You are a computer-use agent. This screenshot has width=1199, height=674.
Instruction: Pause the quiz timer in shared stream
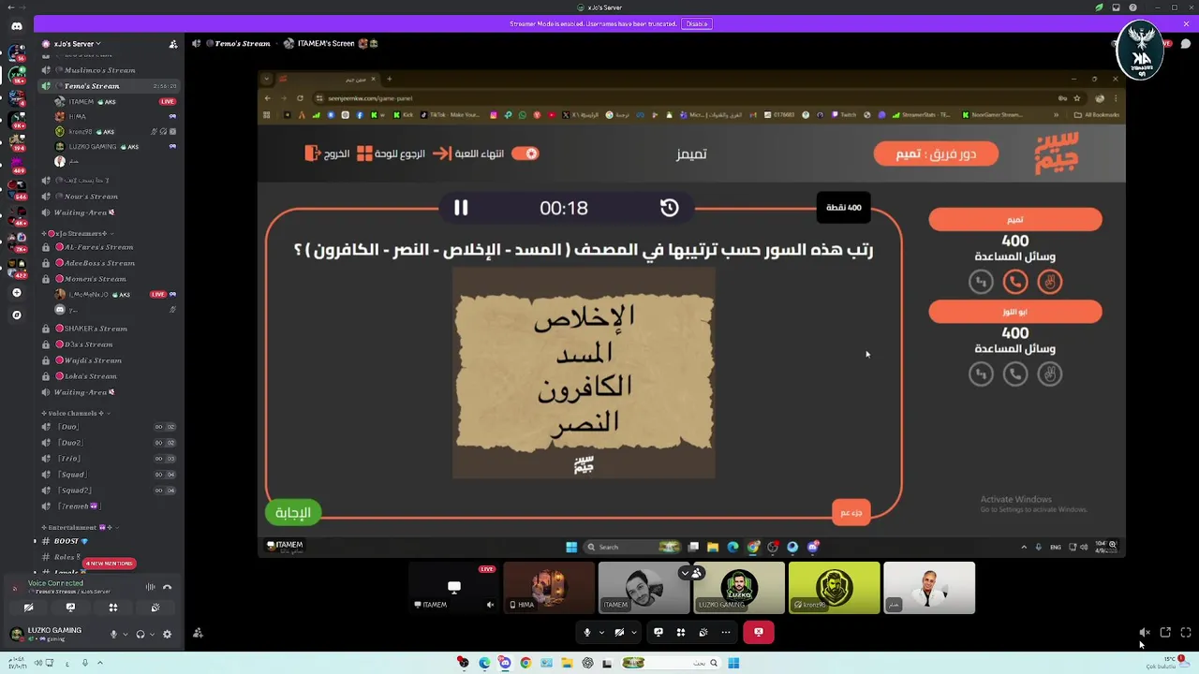(461, 208)
